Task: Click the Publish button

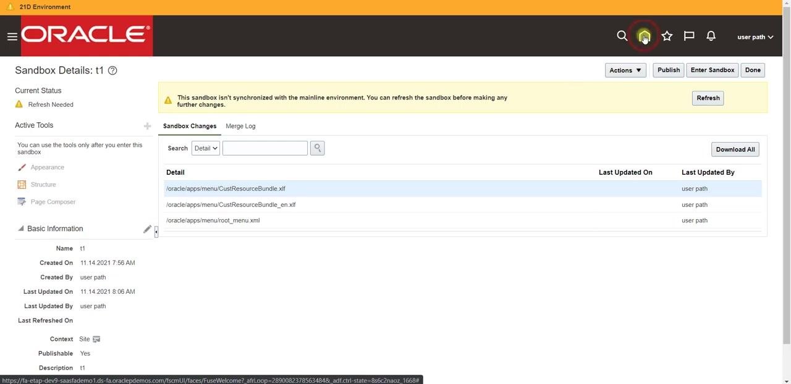Action: pyautogui.click(x=669, y=70)
